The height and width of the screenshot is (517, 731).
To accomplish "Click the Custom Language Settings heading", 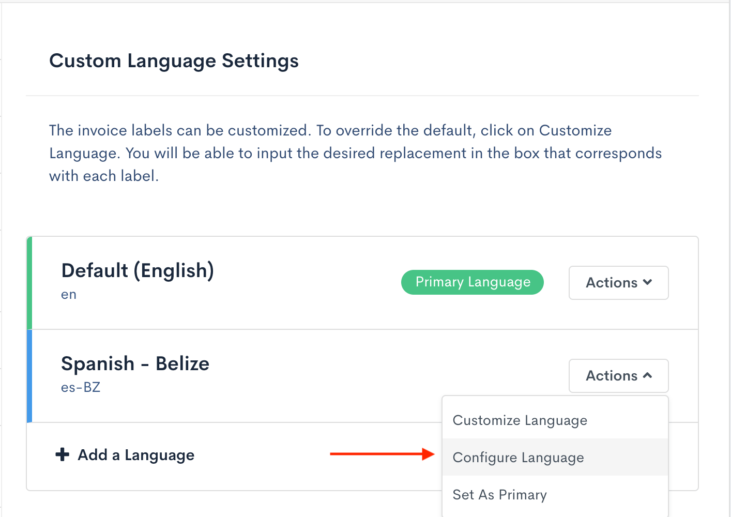I will pos(174,61).
